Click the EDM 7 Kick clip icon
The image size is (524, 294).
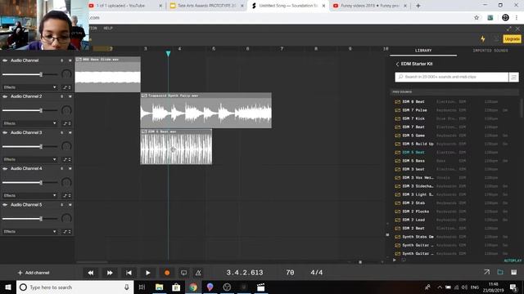398,118
